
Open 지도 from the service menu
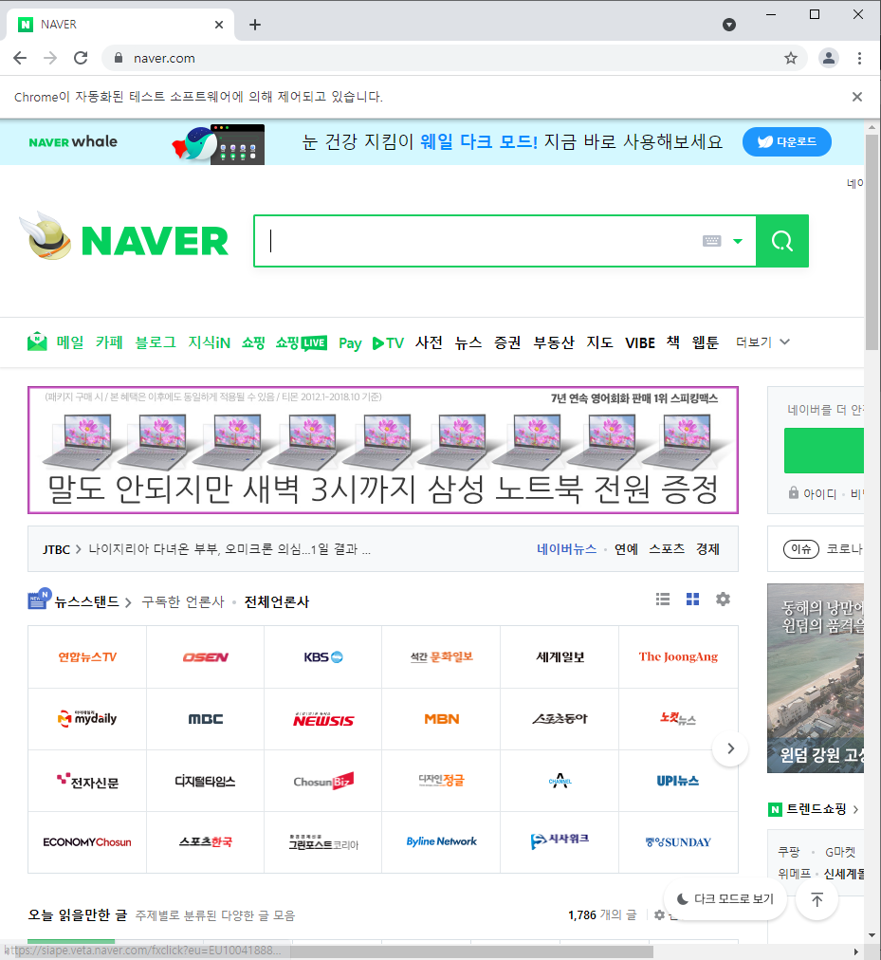599,342
